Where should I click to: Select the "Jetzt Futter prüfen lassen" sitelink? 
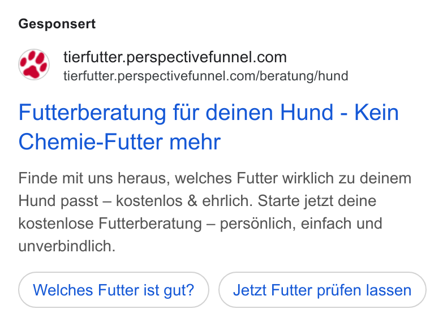(x=322, y=290)
